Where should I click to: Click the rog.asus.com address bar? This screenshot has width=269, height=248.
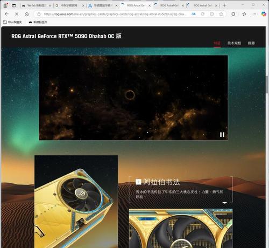(x=115, y=14)
